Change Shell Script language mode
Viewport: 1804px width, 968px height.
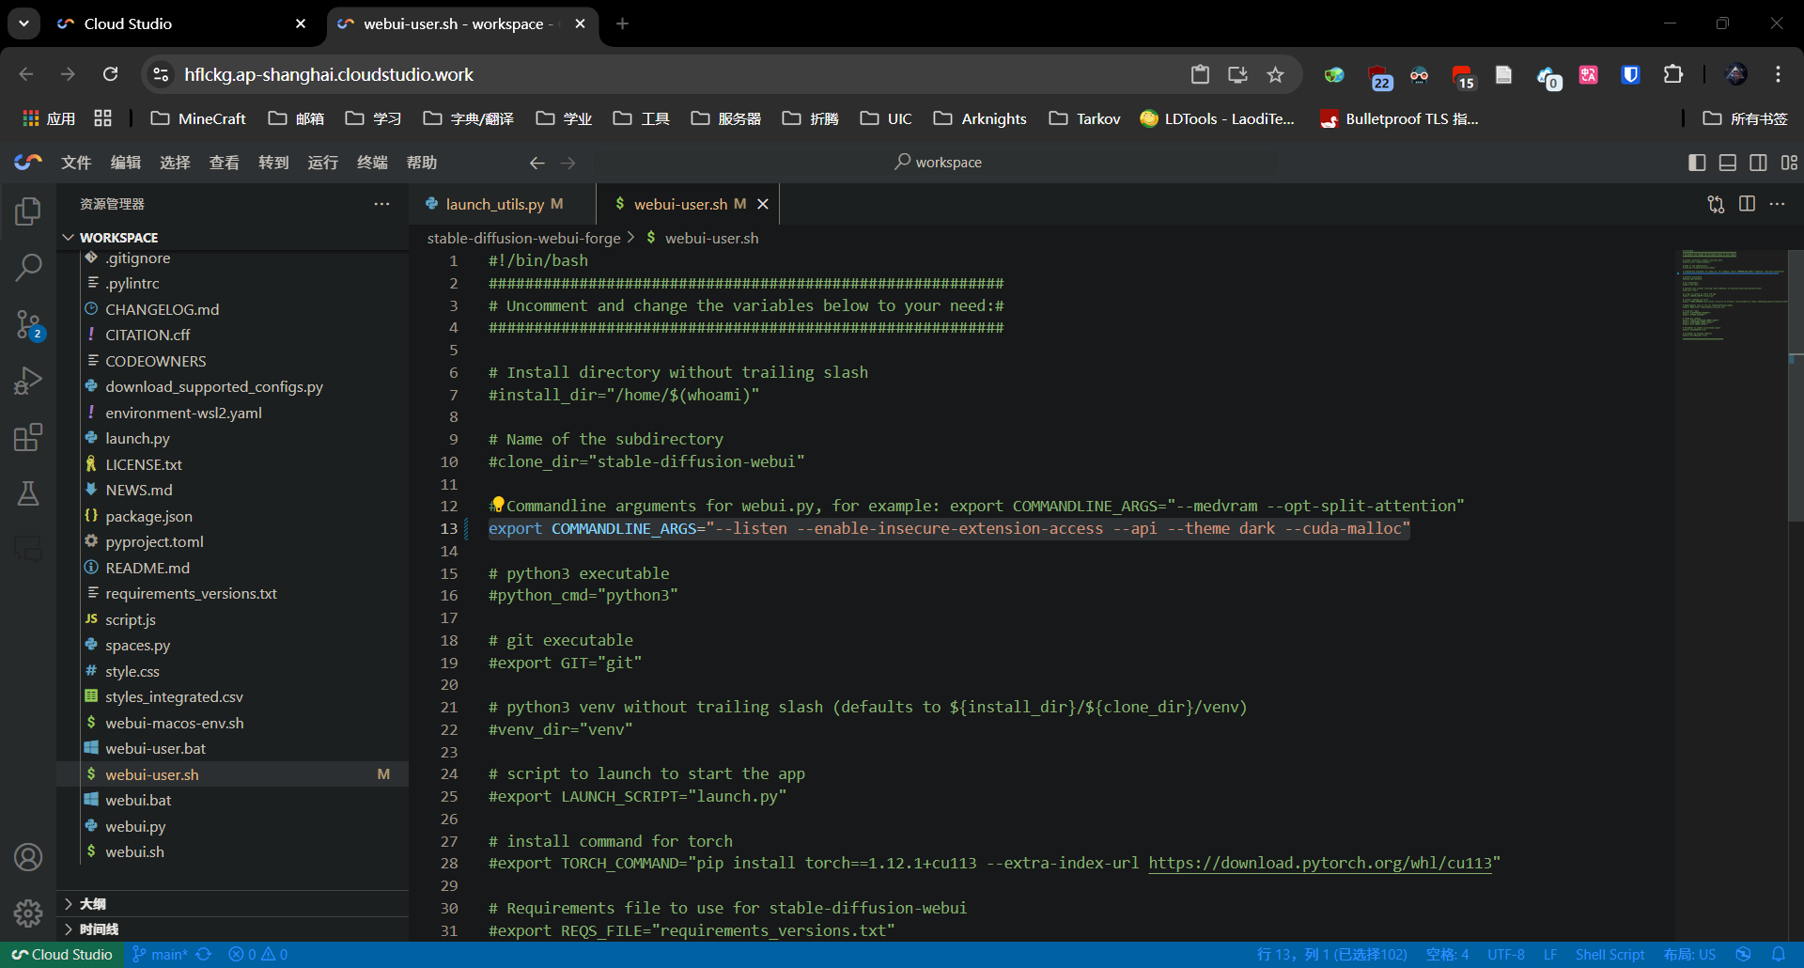1610,954
